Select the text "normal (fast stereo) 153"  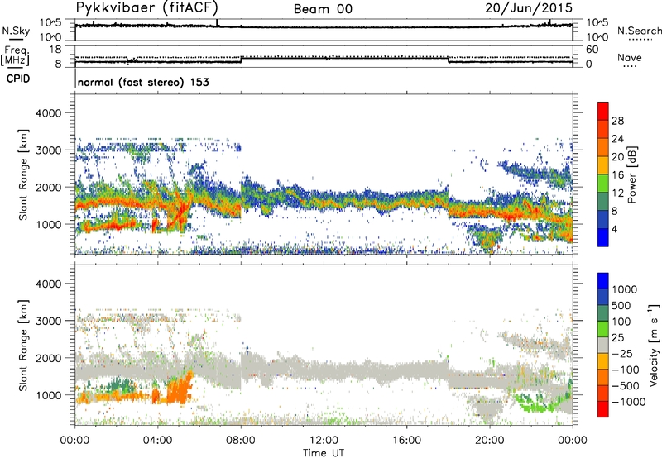(x=143, y=82)
